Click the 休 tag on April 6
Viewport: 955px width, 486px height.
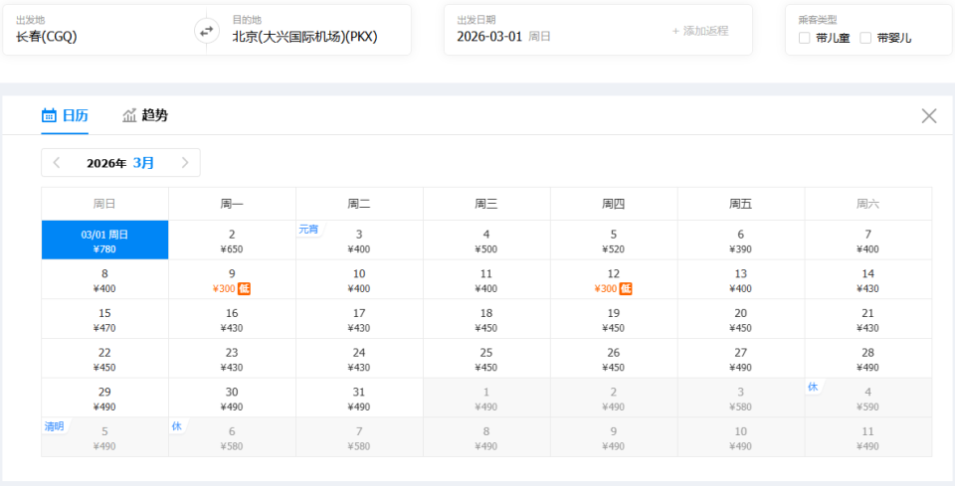[177, 426]
